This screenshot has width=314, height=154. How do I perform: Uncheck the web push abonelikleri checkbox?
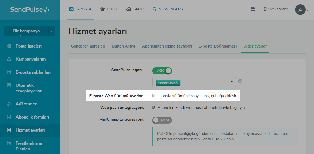click(154, 108)
